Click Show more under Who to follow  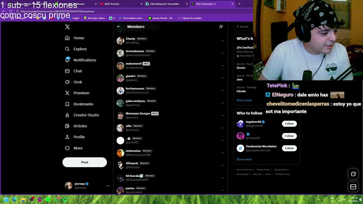pos(244,159)
